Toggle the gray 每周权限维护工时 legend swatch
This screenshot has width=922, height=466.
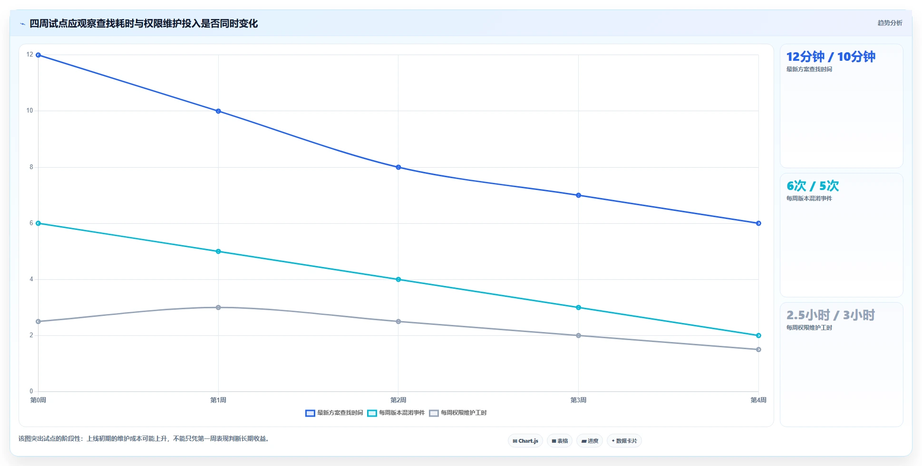click(x=434, y=413)
